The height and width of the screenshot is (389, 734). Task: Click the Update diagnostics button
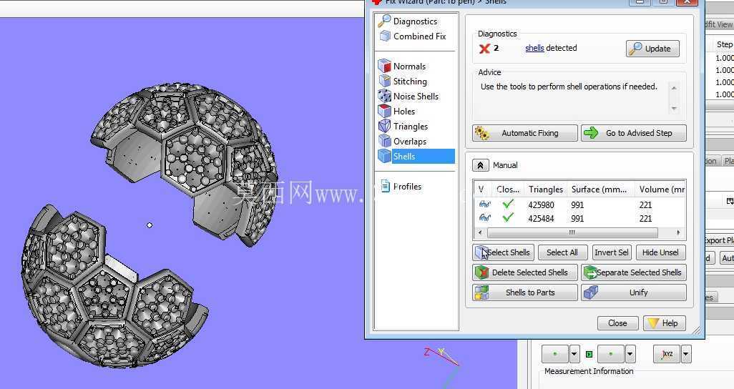tap(652, 48)
